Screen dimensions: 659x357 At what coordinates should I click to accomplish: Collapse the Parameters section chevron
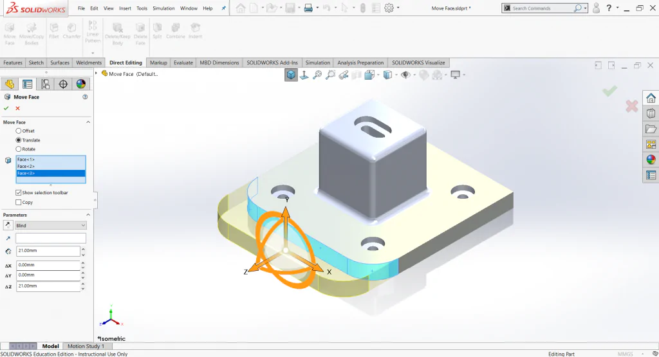[88, 215]
